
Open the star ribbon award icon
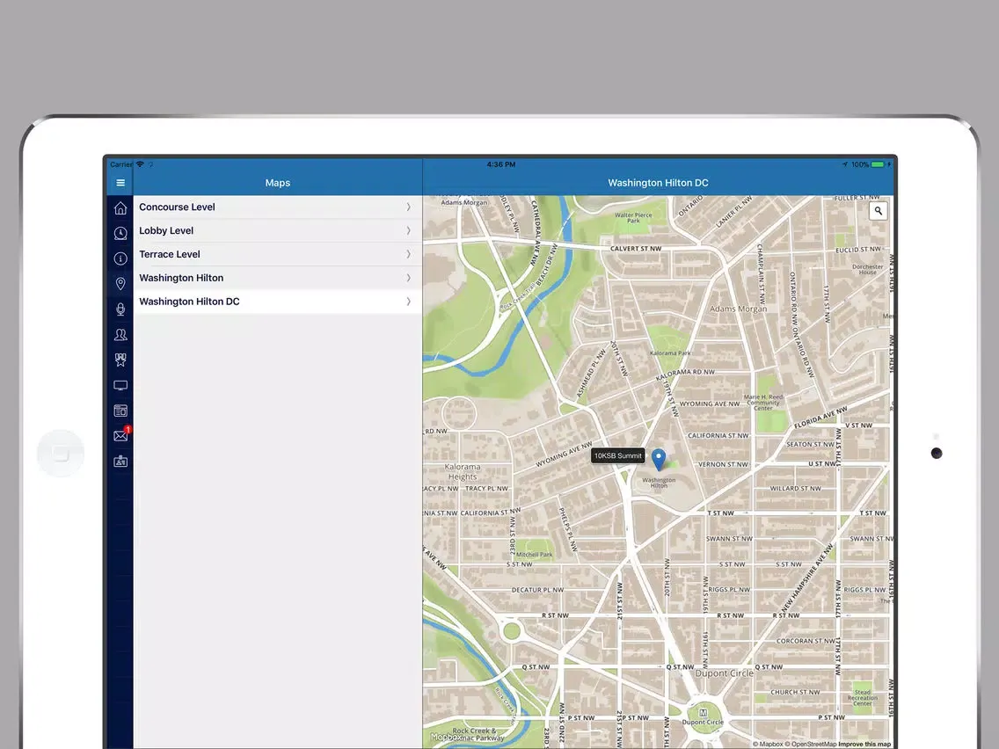coord(120,360)
